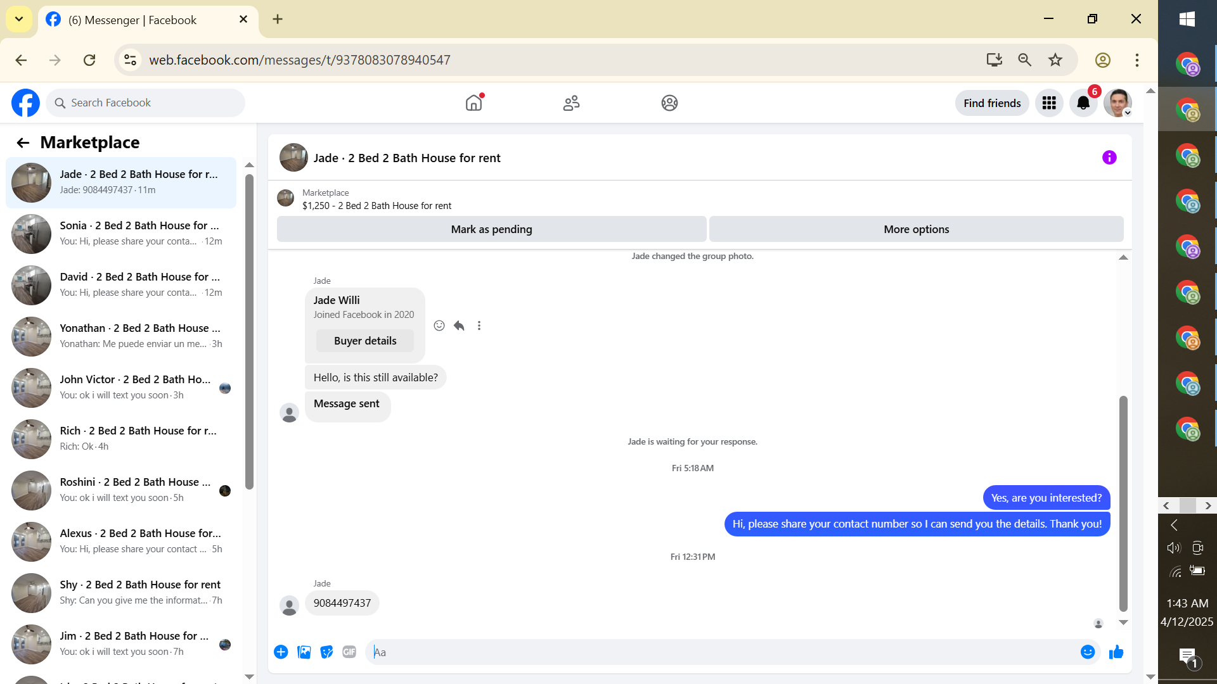1217x684 pixels.
Task: Send a thumbs-up like
Action: (1116, 652)
